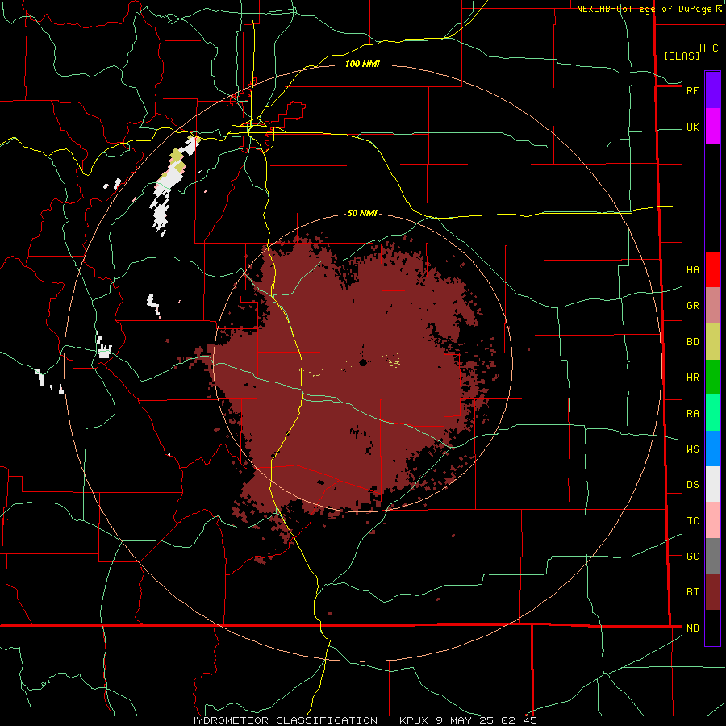This screenshot has height=726, width=726.
Task: Click the BD legend label
Action: [x=692, y=342]
